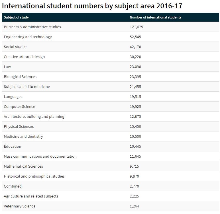Click the 'Number of international students' column header
220x214 pixels.
tap(155, 17)
